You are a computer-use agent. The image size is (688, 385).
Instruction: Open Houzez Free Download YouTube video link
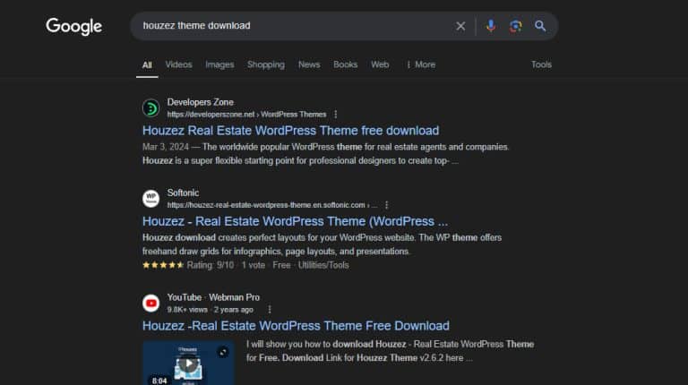[296, 326]
